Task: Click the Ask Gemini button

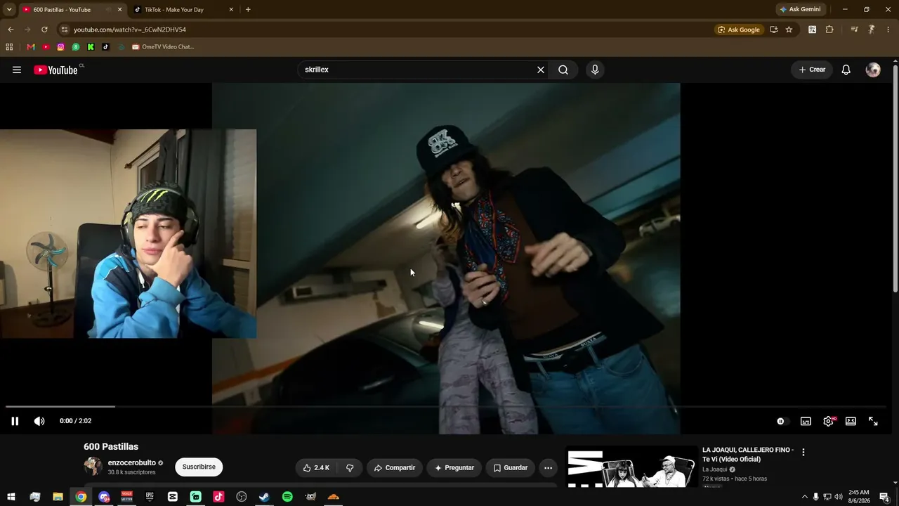Action: pyautogui.click(x=800, y=10)
